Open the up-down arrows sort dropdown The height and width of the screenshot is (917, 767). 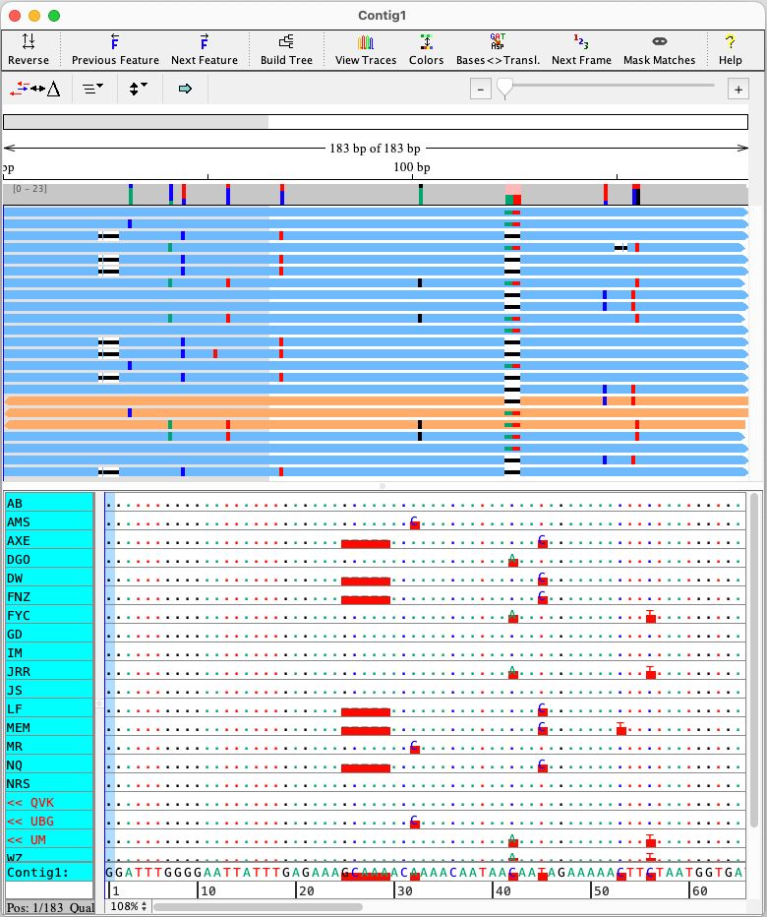[x=138, y=89]
